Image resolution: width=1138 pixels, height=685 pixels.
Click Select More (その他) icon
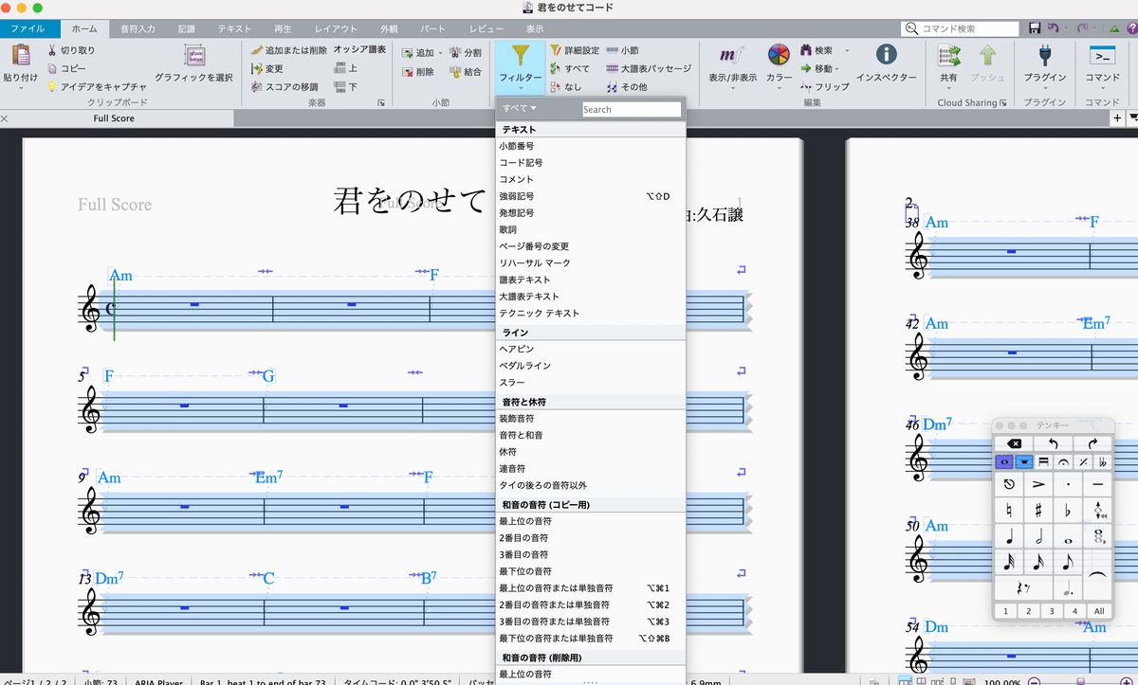[x=612, y=86]
